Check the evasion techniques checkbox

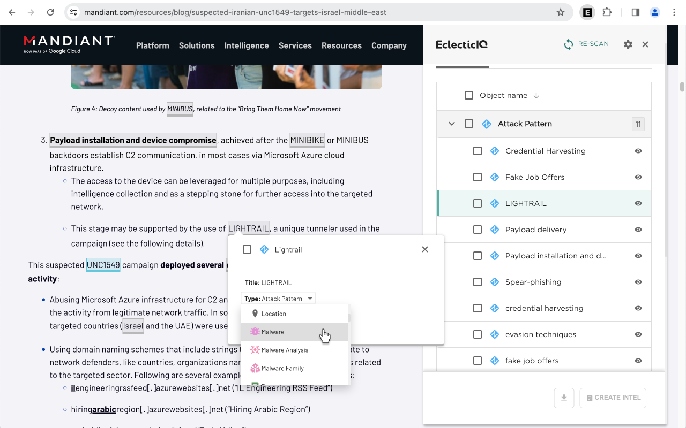coord(478,334)
